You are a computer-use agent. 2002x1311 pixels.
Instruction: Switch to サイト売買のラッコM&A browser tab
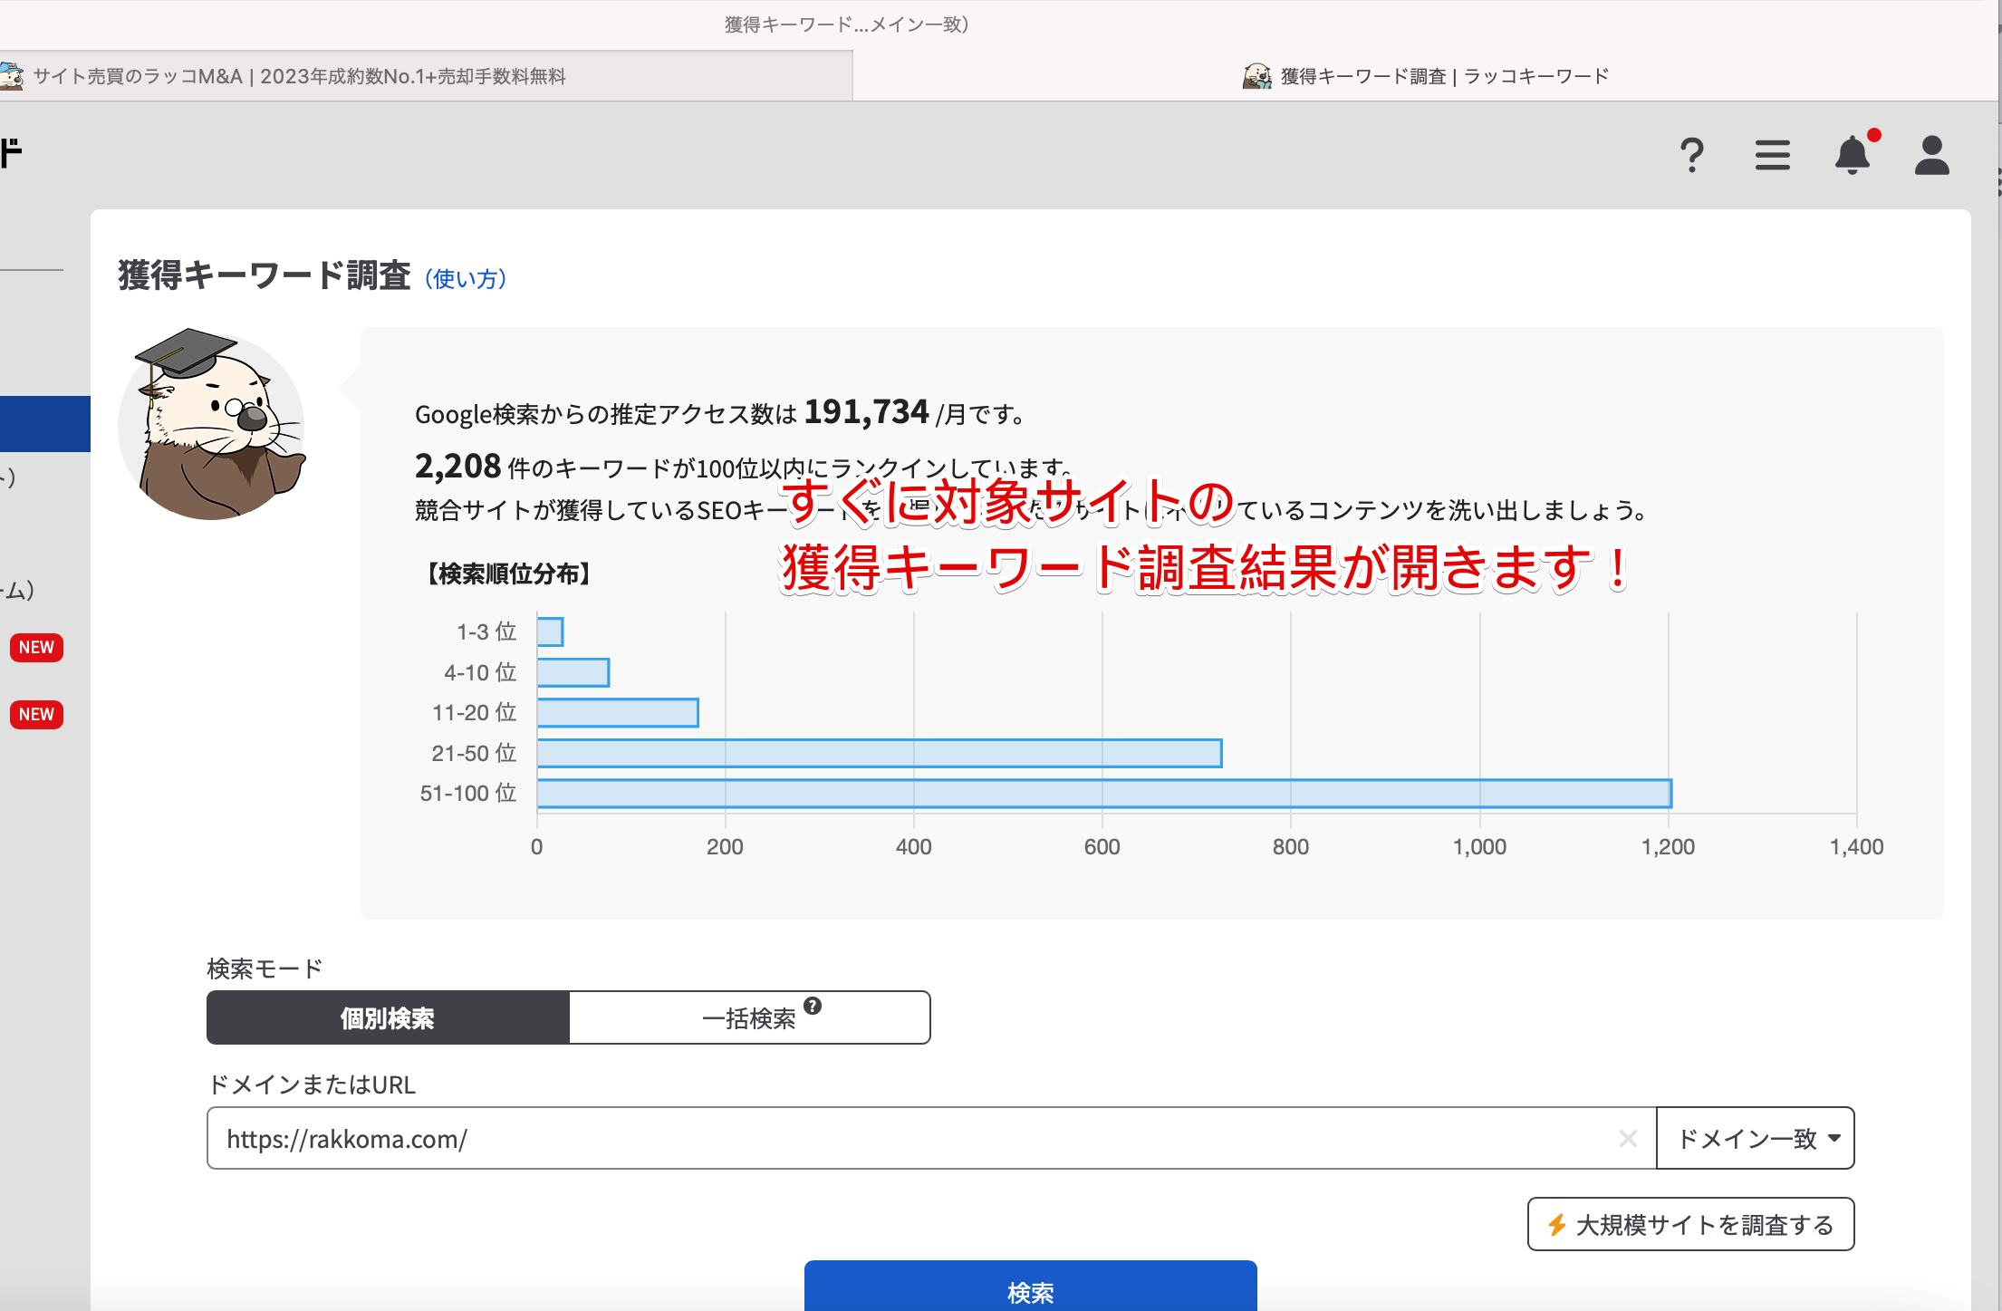click(299, 76)
